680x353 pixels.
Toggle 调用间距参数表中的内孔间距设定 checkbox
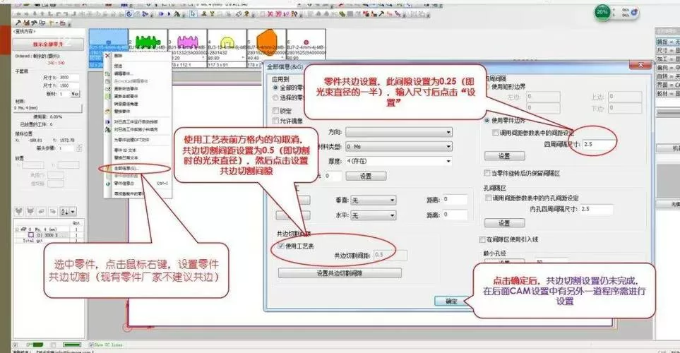(489, 198)
